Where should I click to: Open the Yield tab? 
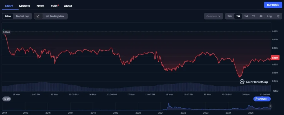[x=54, y=6]
